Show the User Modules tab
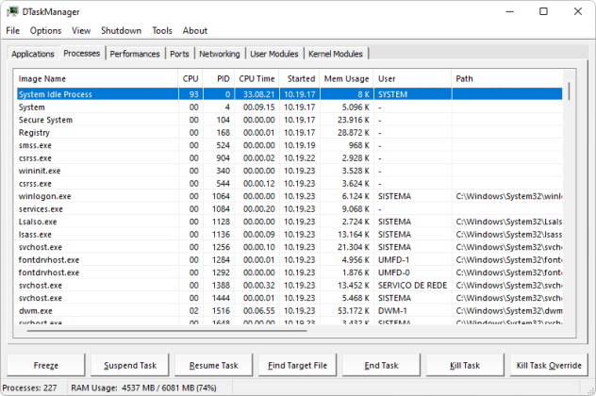This screenshot has height=396, width=596. coord(274,54)
